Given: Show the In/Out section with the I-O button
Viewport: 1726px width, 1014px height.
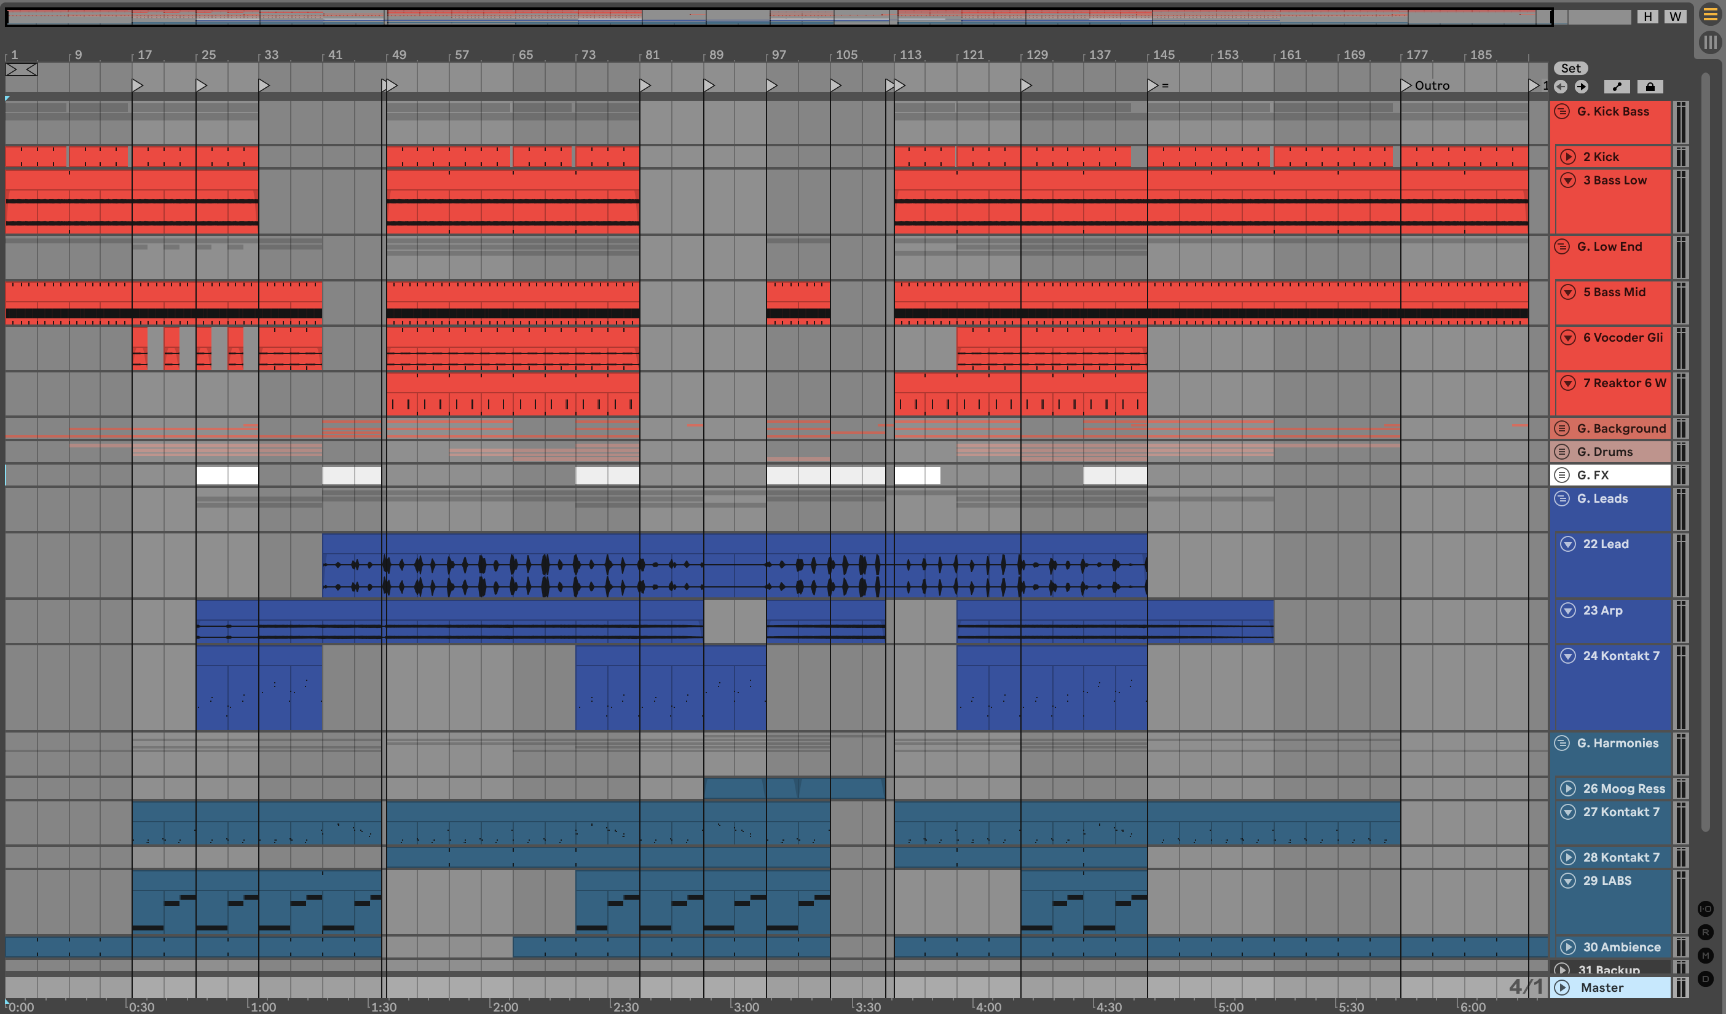Looking at the screenshot, I should tap(1706, 908).
